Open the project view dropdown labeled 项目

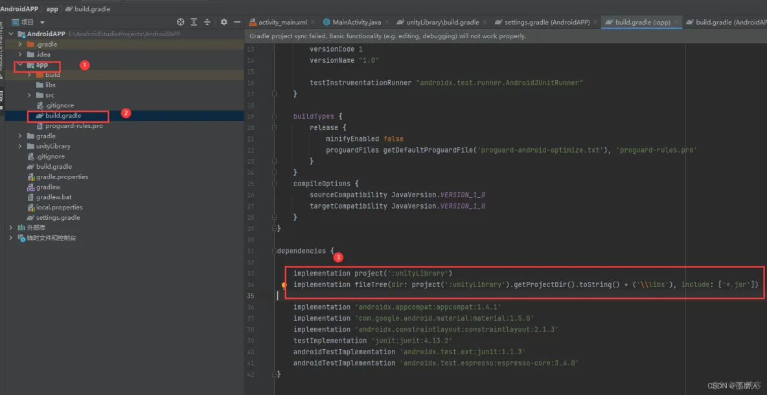[x=29, y=22]
